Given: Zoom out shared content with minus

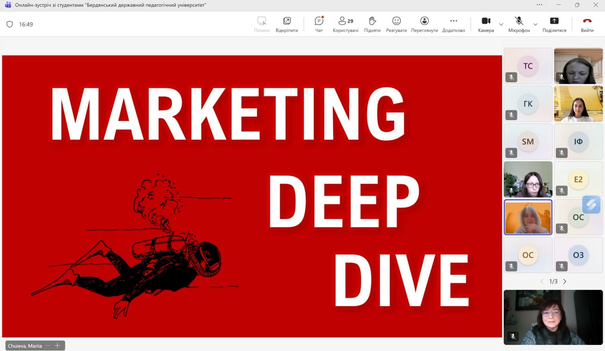Looking at the screenshot, I should (x=48, y=346).
